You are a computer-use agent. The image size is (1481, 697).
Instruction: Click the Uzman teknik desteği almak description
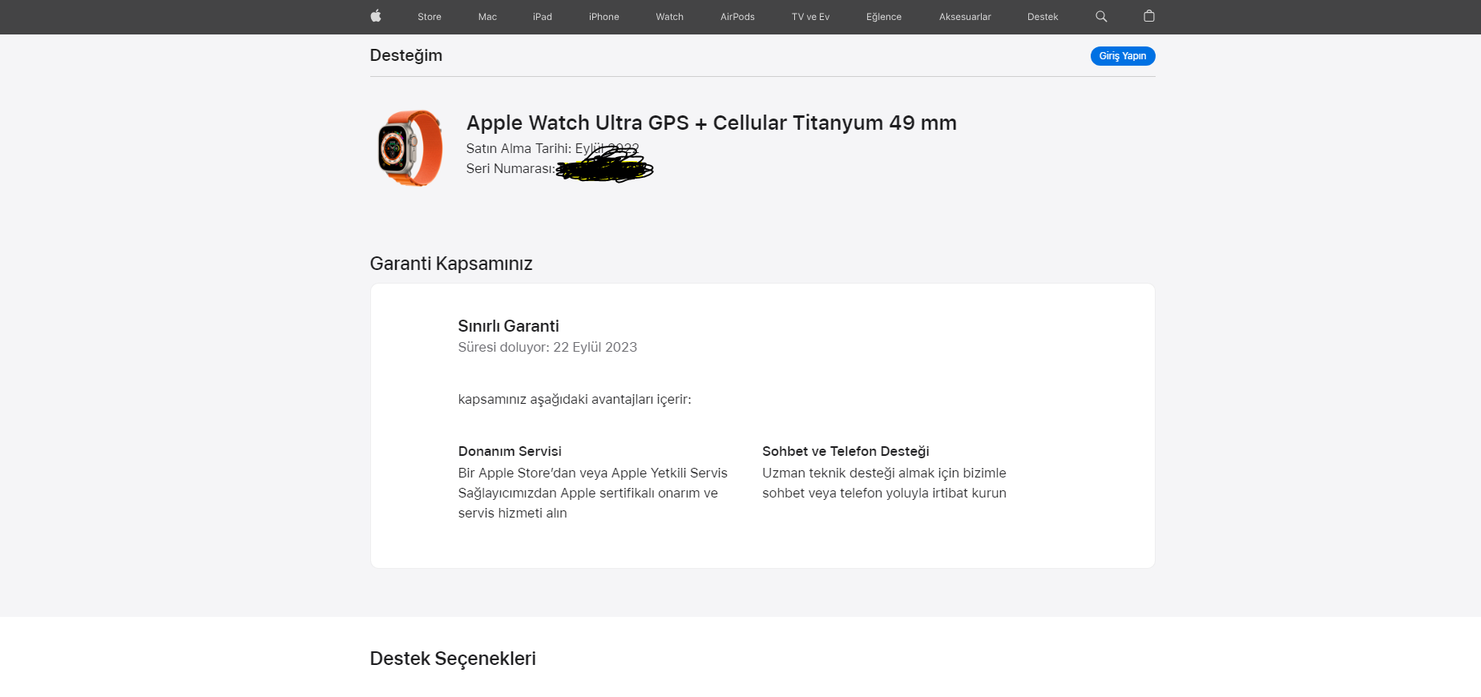pos(884,483)
